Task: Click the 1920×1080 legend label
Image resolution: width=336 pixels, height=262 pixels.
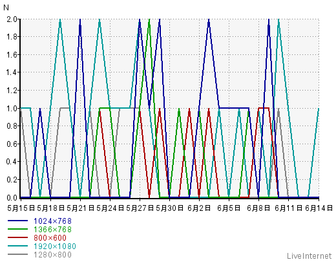Action: point(55,246)
